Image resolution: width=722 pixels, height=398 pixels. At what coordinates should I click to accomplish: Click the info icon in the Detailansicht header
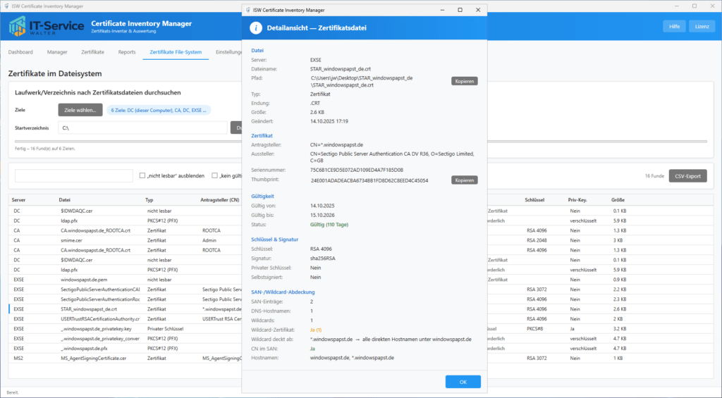point(255,28)
